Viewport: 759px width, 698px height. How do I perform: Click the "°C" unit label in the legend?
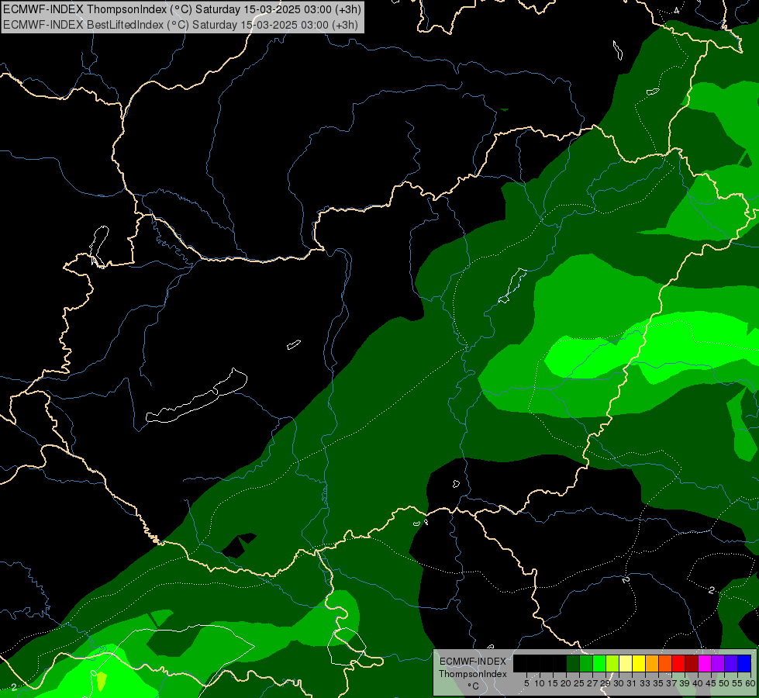click(473, 686)
